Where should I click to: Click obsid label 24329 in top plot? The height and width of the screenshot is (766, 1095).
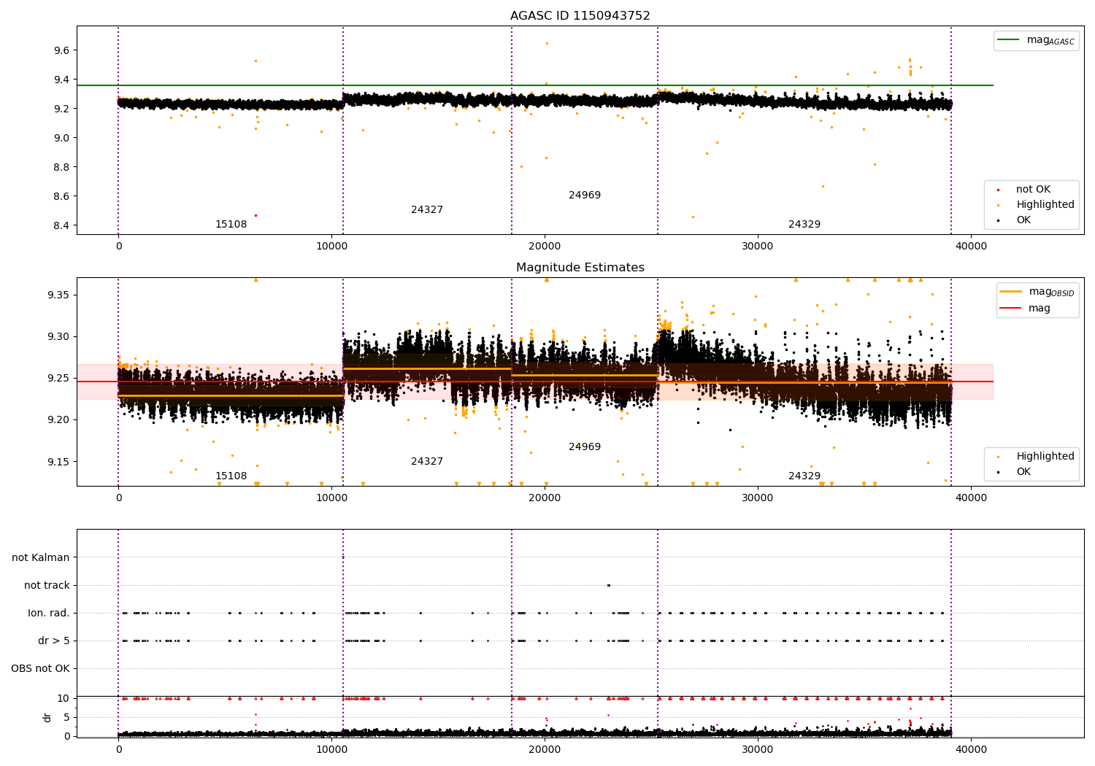click(804, 225)
